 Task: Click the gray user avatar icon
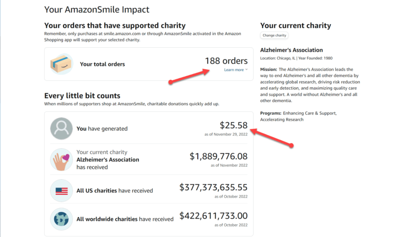pos(62,128)
